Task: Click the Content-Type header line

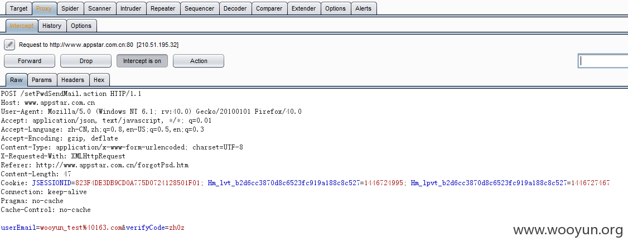Action: tap(122, 147)
